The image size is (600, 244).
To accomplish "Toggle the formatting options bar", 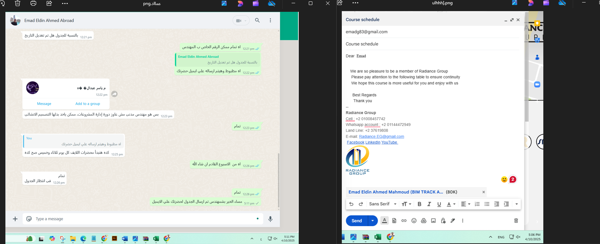I will coord(384,221).
